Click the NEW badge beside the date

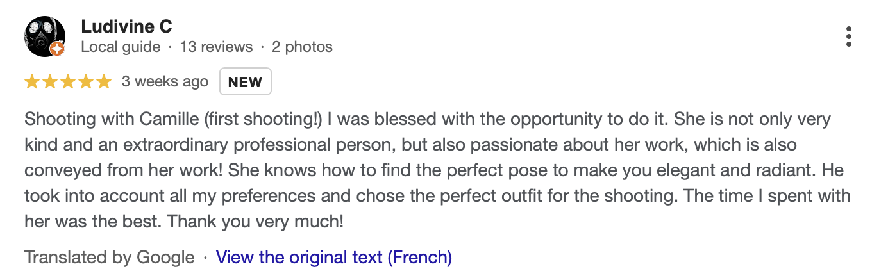tap(245, 82)
